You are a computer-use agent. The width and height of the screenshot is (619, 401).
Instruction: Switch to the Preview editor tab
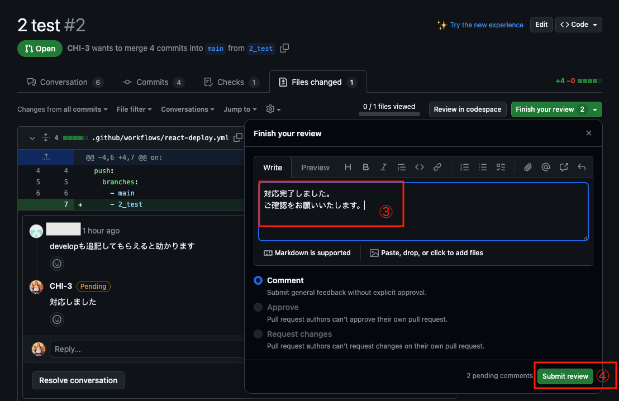point(315,168)
